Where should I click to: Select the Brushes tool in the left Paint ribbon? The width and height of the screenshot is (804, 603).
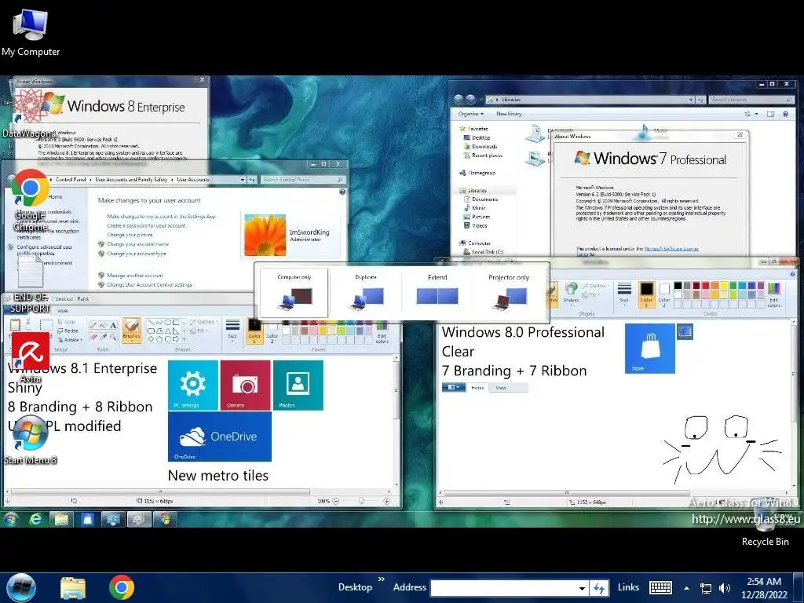click(x=132, y=329)
